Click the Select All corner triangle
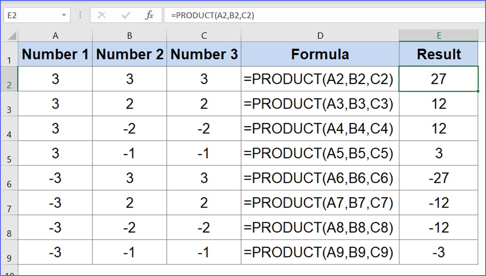The width and height of the screenshot is (486, 276). point(12,36)
